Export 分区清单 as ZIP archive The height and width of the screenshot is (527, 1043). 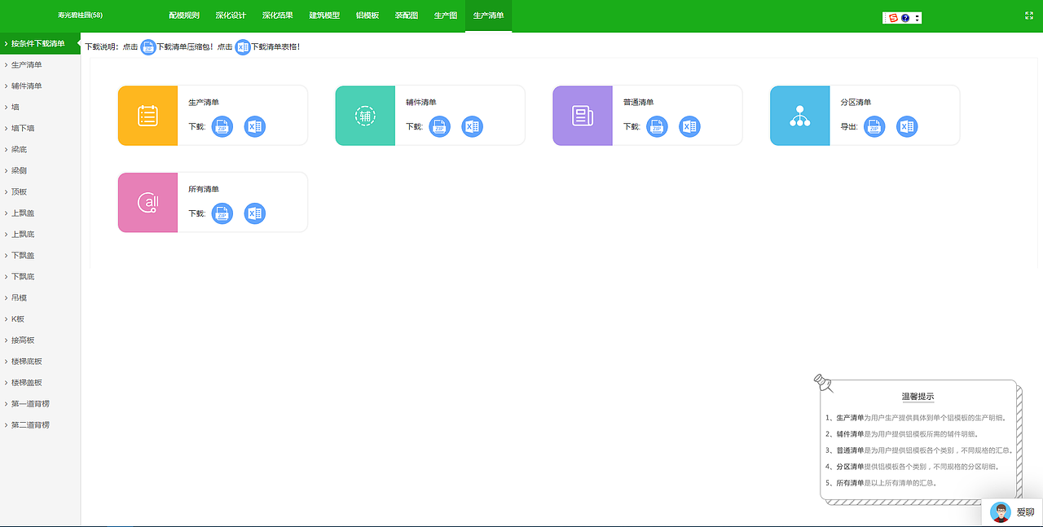point(874,126)
